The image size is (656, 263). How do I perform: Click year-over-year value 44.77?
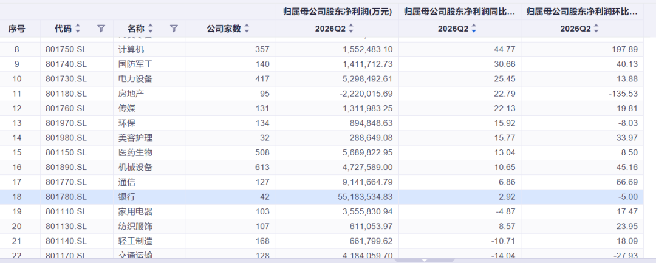505,49
